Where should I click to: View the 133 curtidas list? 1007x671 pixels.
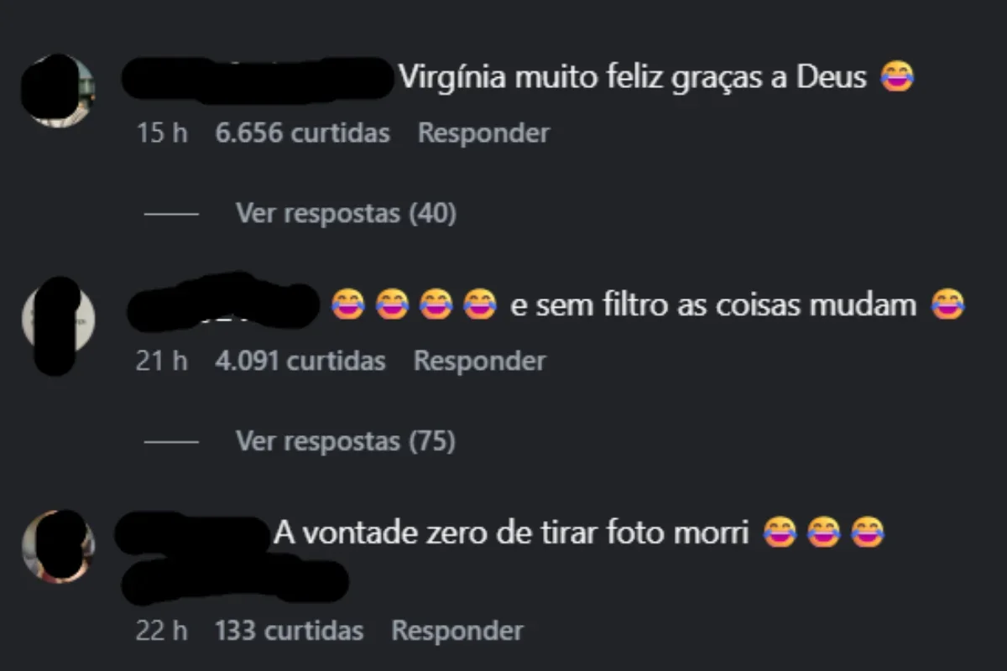tap(290, 630)
